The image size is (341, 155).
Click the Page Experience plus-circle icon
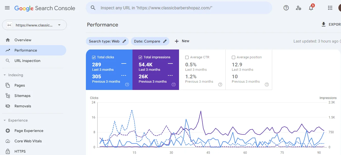tap(8, 131)
